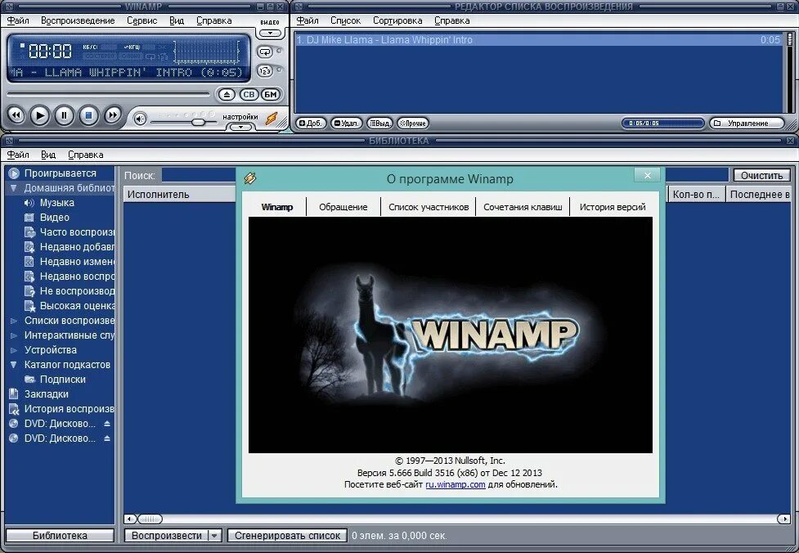Image resolution: width=799 pixels, height=553 pixels.
Task: Click the horizontal scrollbar right arrow
Action: (x=783, y=519)
